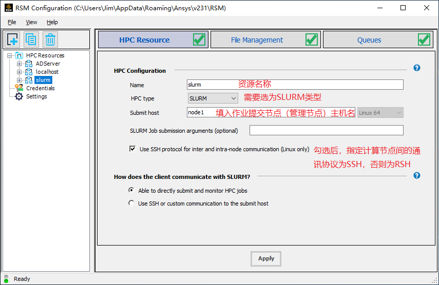This screenshot has width=439, height=285.
Task: Click the HPC Resources folder icon
Action: coord(19,55)
